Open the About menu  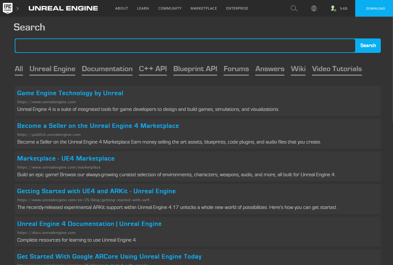[x=122, y=8]
